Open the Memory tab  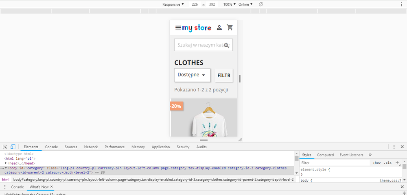138,147
